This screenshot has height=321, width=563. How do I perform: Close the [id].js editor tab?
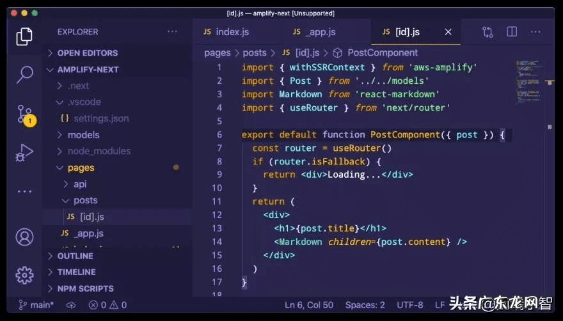(x=448, y=32)
